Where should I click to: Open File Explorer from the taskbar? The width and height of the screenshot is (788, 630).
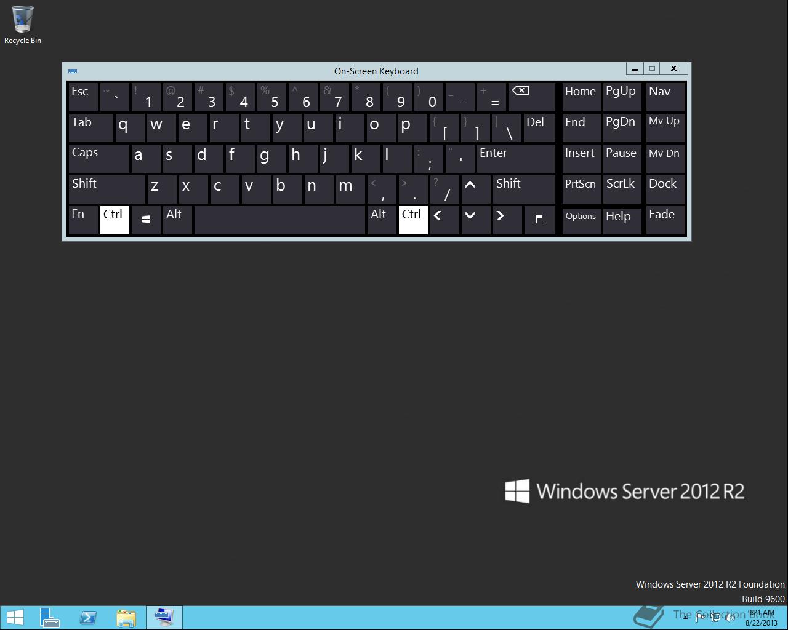click(x=126, y=618)
